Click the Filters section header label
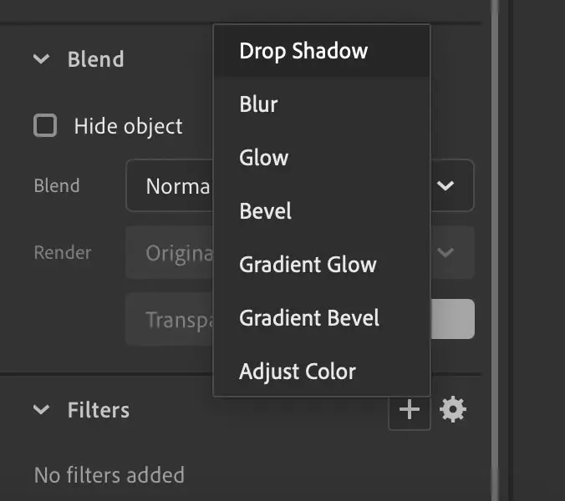This screenshot has width=565, height=501. point(98,410)
